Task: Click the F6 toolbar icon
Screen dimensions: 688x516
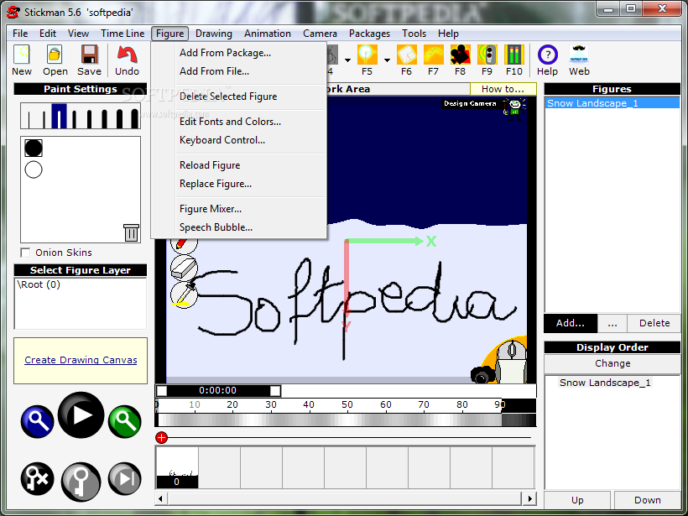Action: click(x=406, y=55)
